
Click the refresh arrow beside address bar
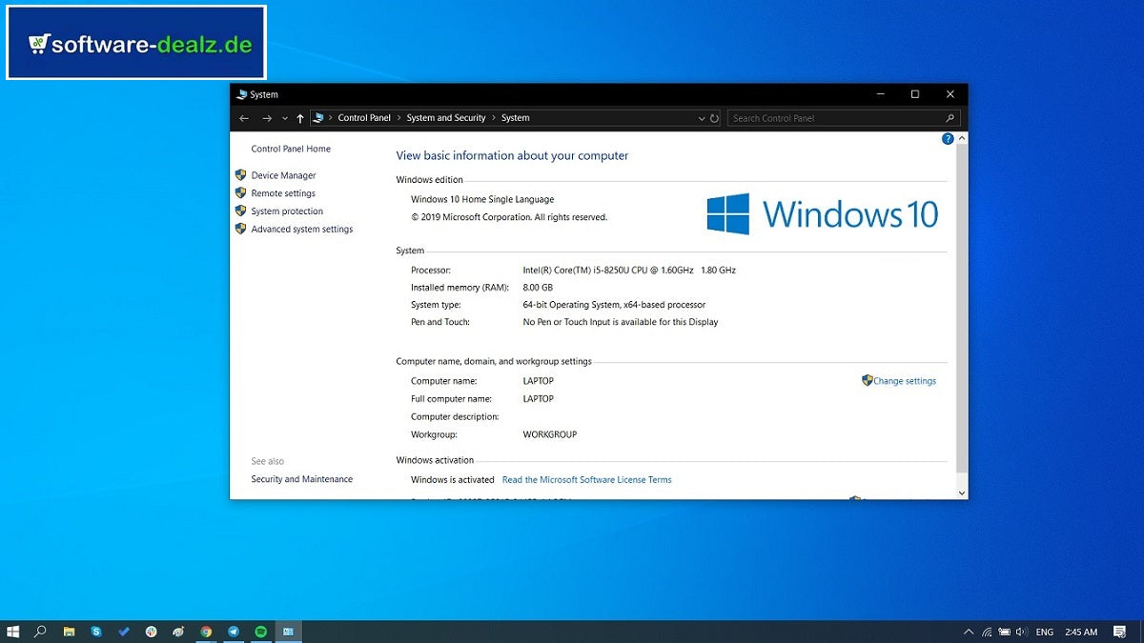pos(716,117)
